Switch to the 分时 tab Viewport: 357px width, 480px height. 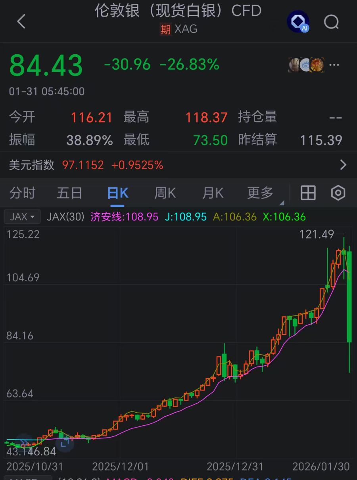click(x=22, y=193)
